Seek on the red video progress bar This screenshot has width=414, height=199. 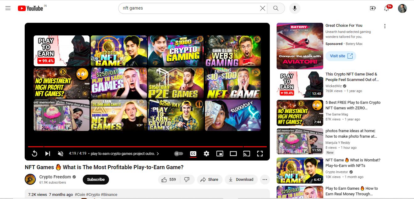(x=147, y=147)
